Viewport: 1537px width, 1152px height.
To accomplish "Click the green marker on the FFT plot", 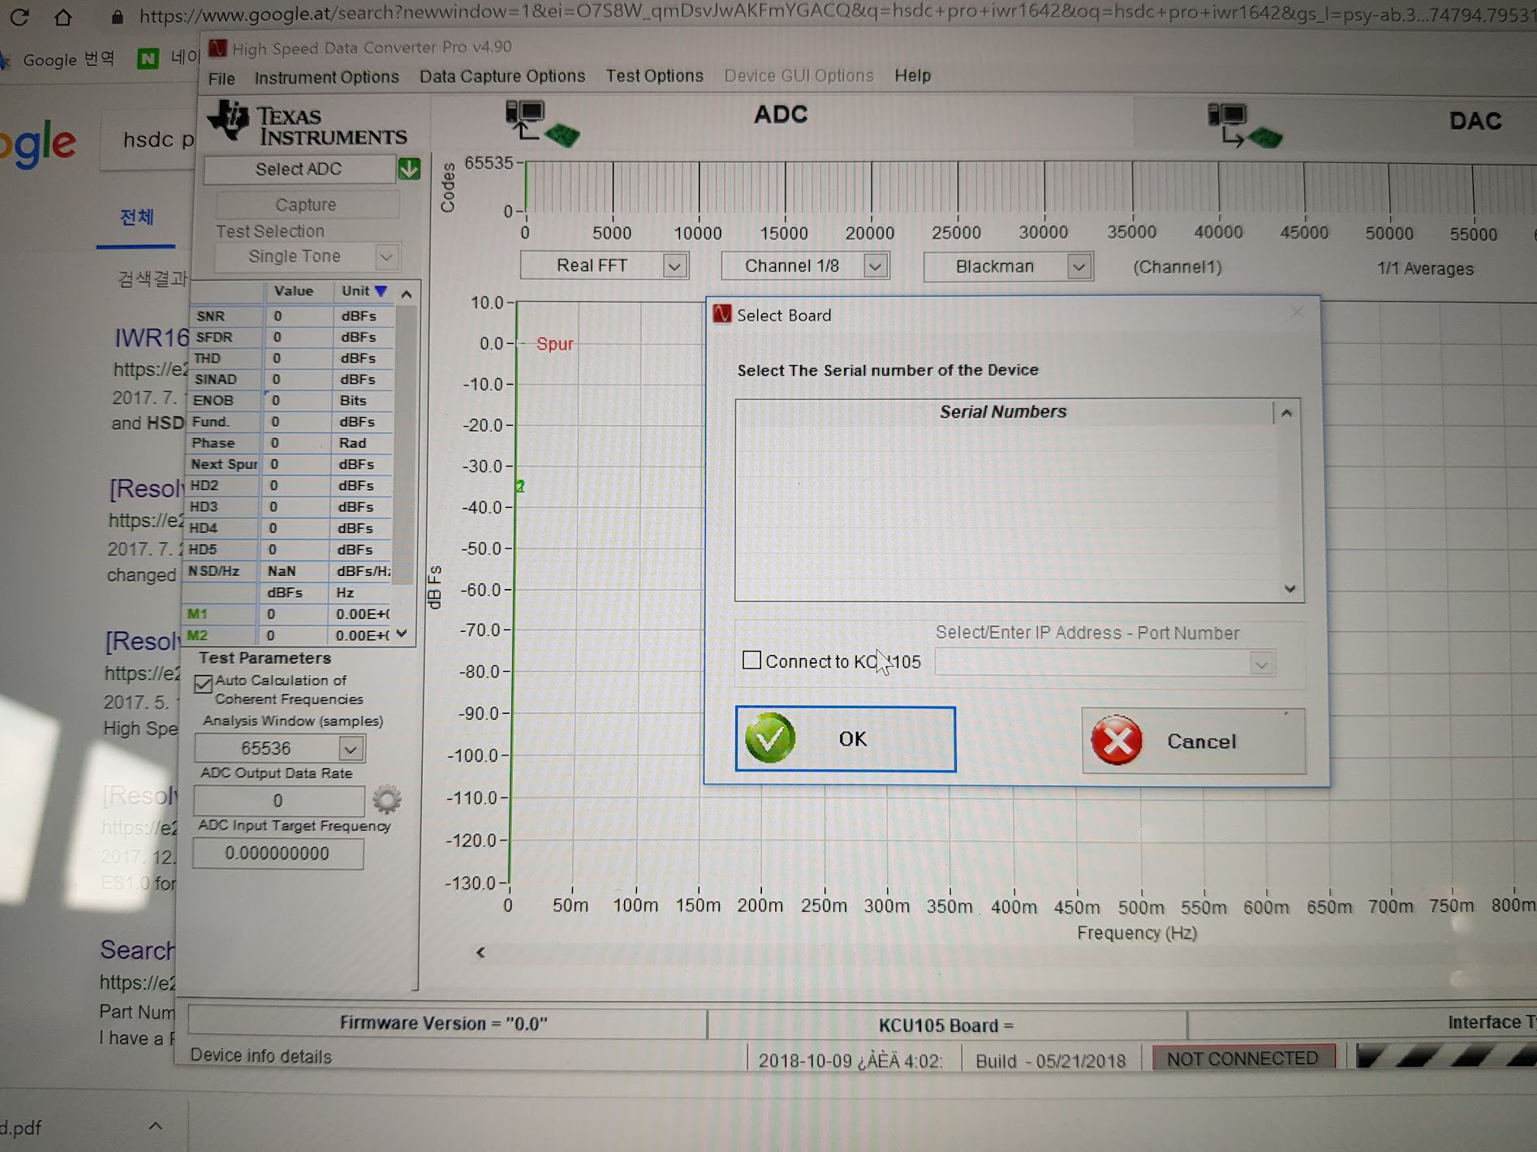I will pyautogui.click(x=520, y=486).
